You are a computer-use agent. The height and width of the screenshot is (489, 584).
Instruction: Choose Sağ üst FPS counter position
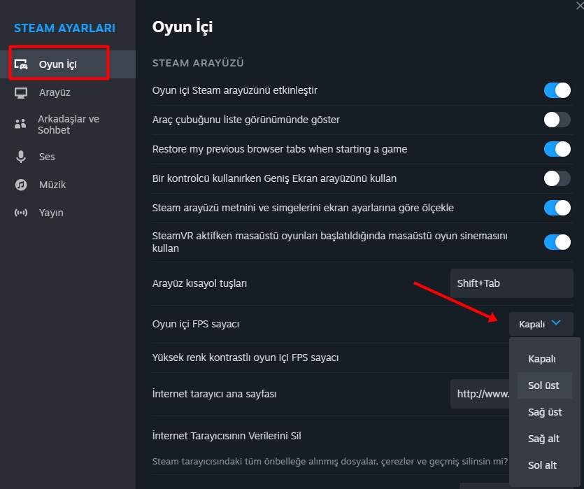tap(545, 412)
